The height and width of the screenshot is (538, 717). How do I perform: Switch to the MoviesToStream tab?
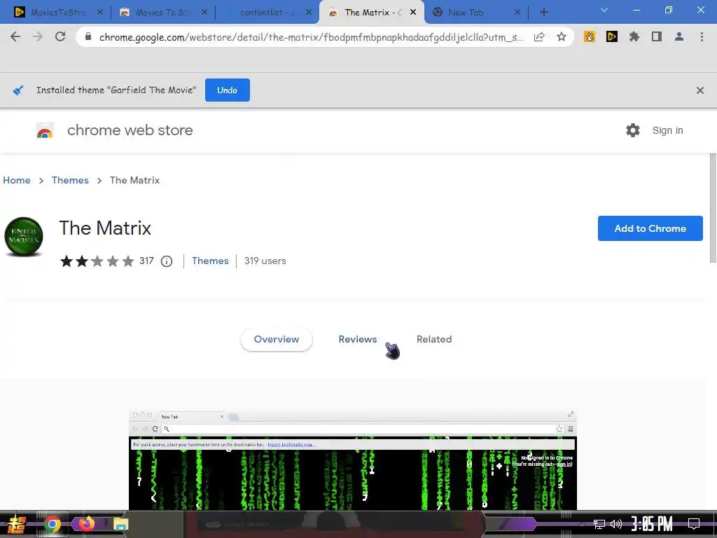[x=56, y=12]
